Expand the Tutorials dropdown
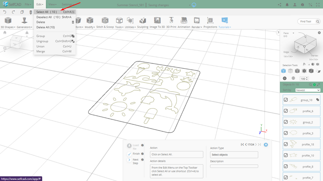Image resolution: width=323 pixels, height=181 pixels. (x=225, y=27)
